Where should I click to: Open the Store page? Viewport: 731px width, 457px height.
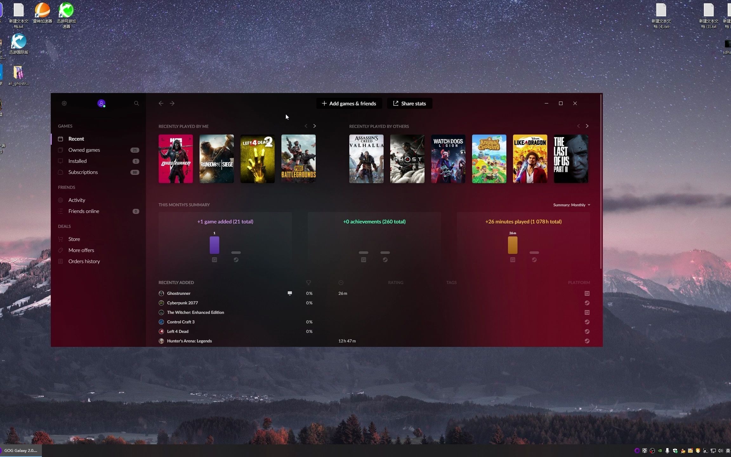coord(98,239)
